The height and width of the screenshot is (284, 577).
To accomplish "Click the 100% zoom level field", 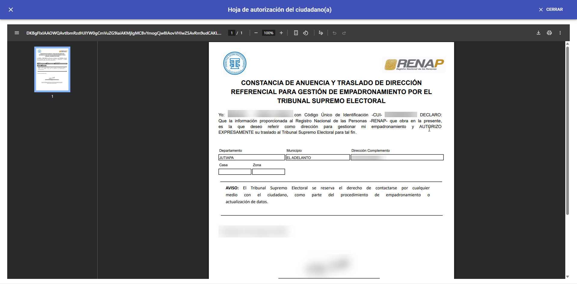I will click(269, 33).
